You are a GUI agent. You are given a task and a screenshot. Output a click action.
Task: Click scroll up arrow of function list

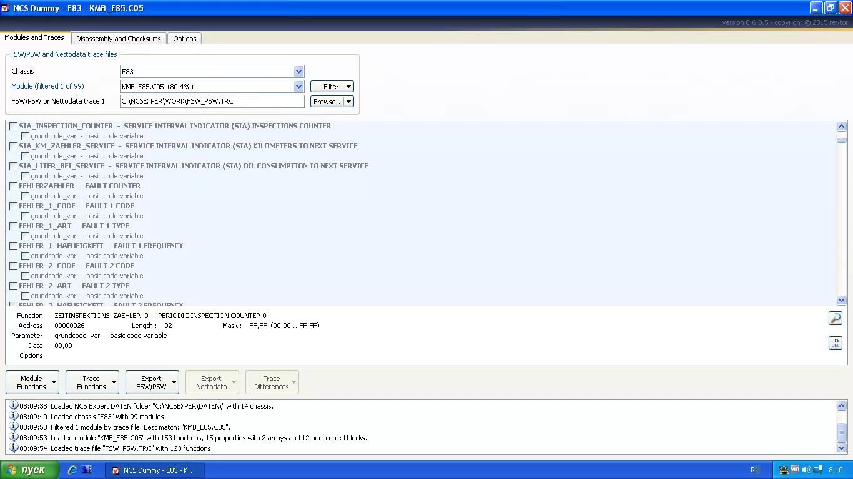pyautogui.click(x=841, y=127)
